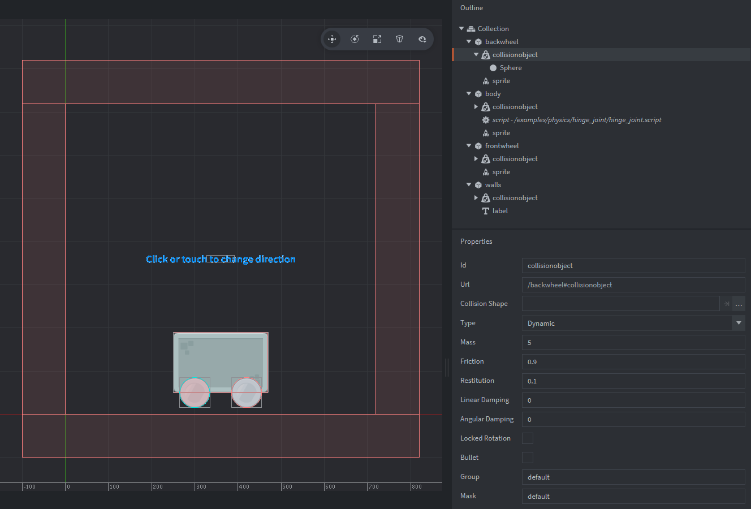Collapse the root Collection node
Screen dimensions: 751x509
(461, 29)
